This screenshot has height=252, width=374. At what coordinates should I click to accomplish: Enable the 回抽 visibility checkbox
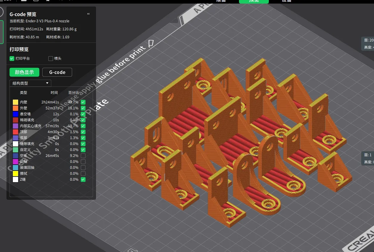click(83, 162)
